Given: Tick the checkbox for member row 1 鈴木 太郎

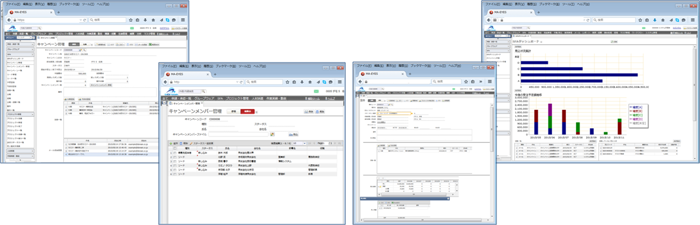Looking at the screenshot, I should pos(174,153).
